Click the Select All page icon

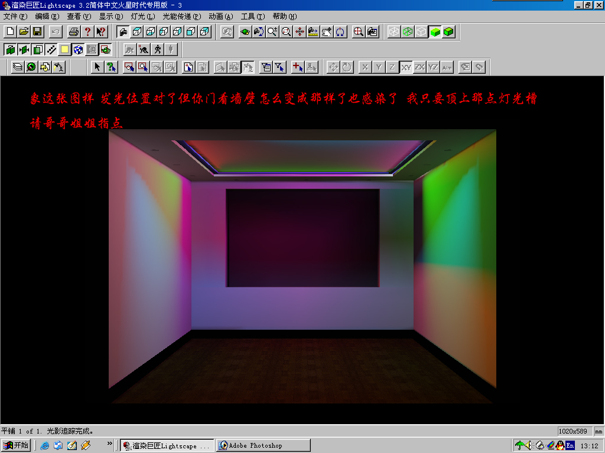coord(188,67)
